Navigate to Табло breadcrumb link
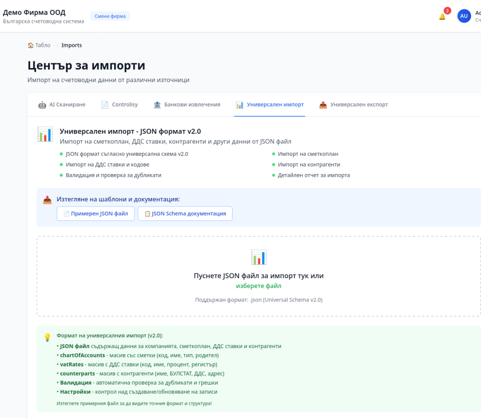Image resolution: width=481 pixels, height=418 pixels. pos(42,46)
